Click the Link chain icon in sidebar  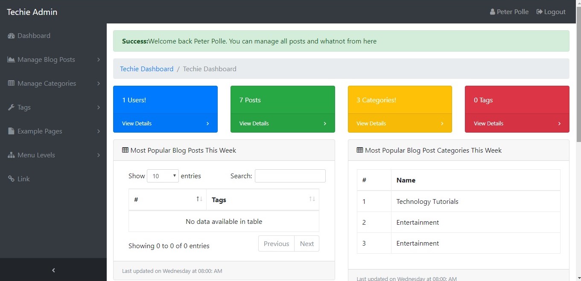click(x=11, y=179)
